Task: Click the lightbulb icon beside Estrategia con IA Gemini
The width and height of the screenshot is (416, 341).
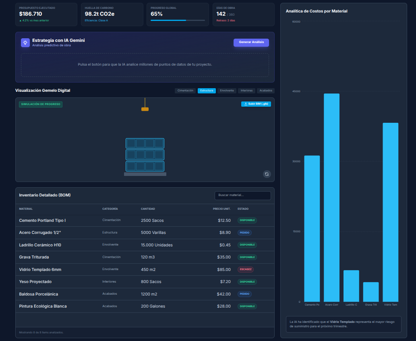Action: 25,42
